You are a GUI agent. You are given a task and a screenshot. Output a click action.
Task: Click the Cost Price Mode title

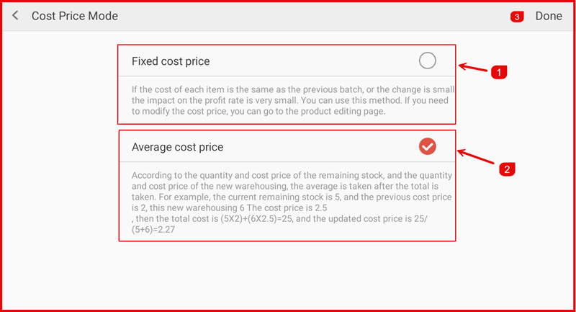(74, 16)
